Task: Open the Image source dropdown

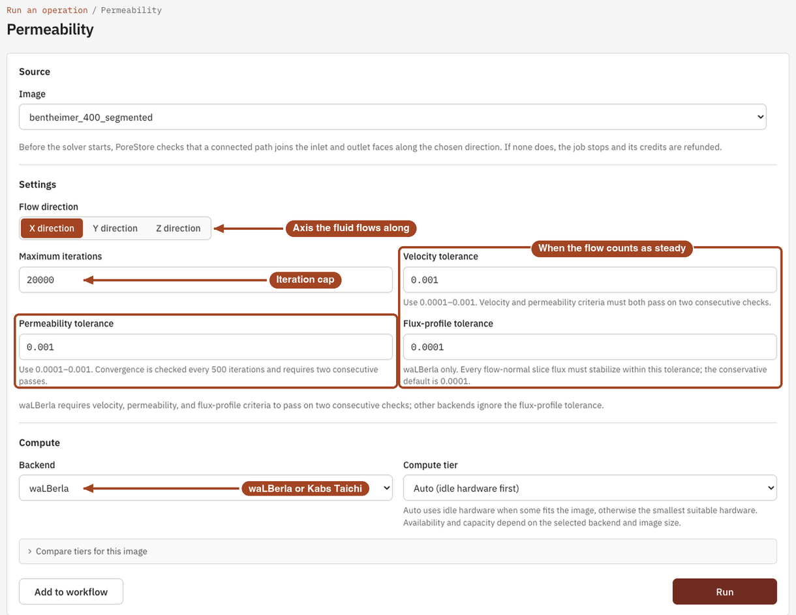Action: pyautogui.click(x=393, y=118)
